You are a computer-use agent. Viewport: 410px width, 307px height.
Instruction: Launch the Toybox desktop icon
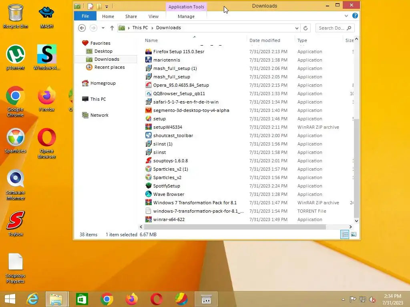point(16,223)
